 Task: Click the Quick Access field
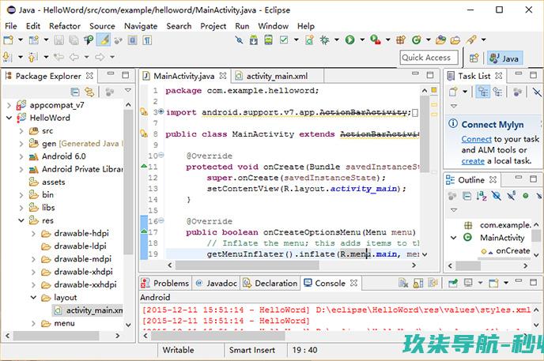(429, 58)
